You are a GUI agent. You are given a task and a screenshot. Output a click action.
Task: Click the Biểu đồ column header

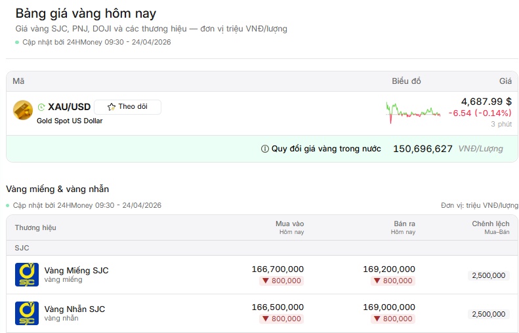click(x=406, y=81)
